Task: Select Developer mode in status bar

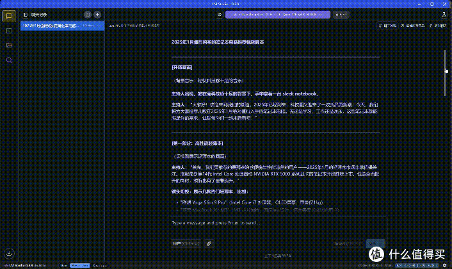Action: tap(100, 266)
